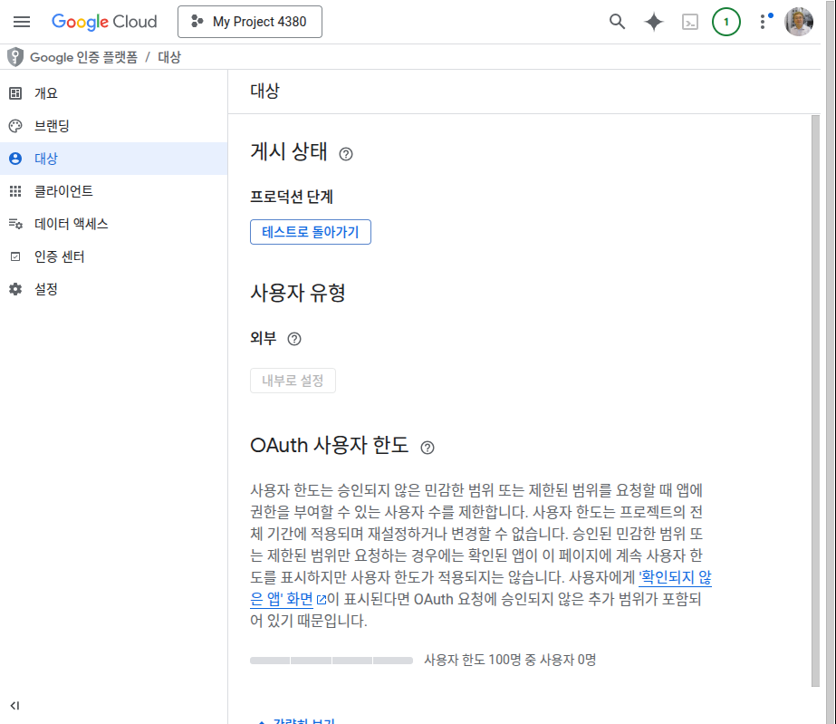Open the My Project 4380 project selector
This screenshot has height=724, width=836.
coord(250,22)
